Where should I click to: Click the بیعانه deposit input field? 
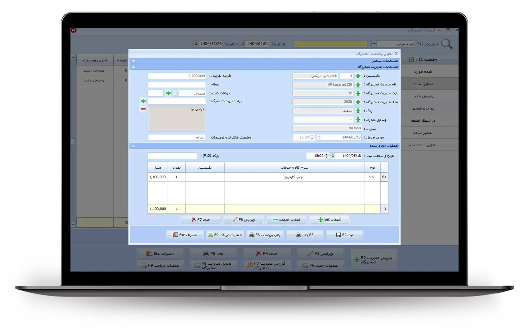point(177,85)
